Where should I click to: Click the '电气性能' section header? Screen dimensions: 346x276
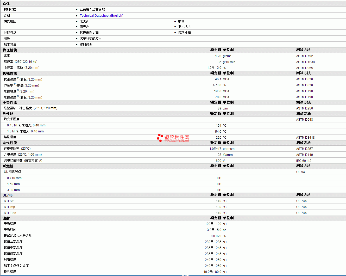[x=10, y=143]
